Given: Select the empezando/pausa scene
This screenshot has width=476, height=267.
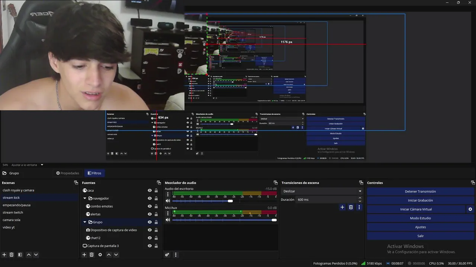Looking at the screenshot, I should [40, 205].
